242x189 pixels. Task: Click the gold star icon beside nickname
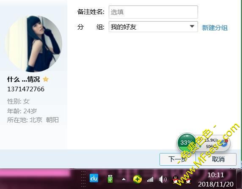click(x=46, y=79)
